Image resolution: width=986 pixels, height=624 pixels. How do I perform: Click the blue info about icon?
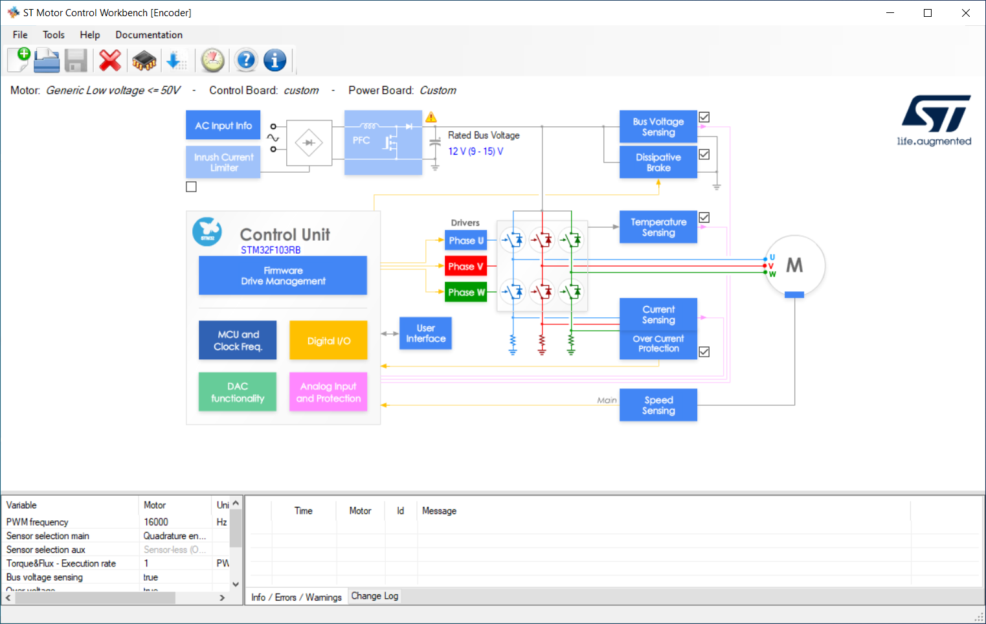pos(275,61)
